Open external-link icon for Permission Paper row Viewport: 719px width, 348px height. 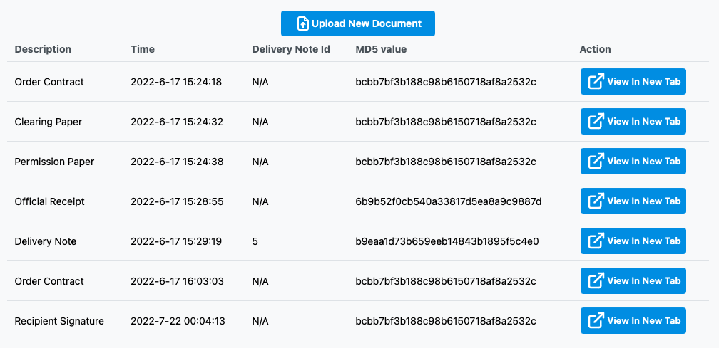(x=595, y=162)
